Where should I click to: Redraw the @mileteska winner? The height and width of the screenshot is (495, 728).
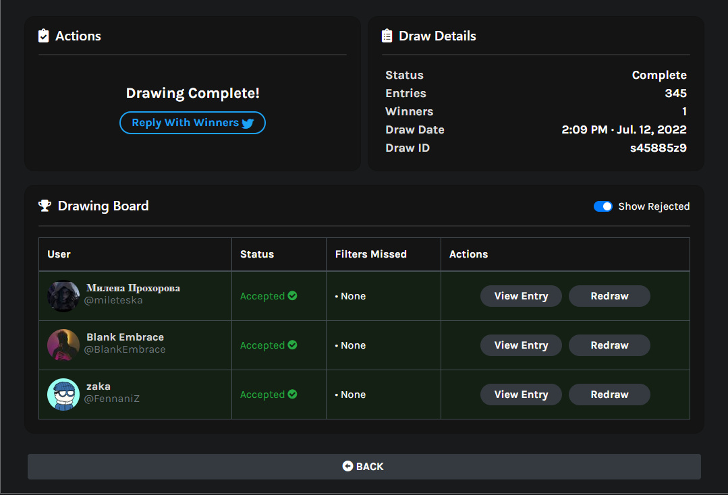609,296
